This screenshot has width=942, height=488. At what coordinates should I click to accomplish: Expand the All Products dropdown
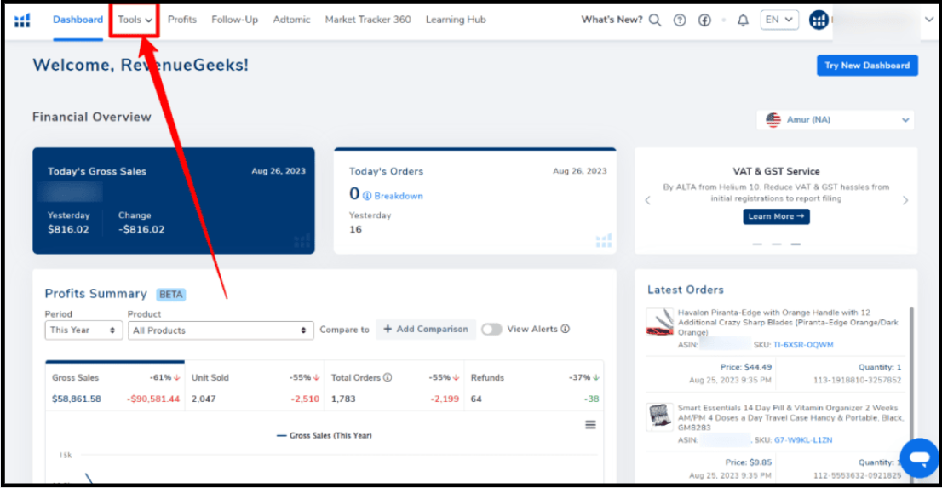(x=221, y=330)
